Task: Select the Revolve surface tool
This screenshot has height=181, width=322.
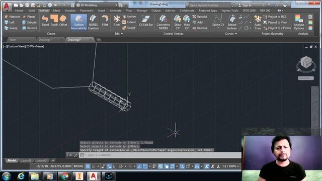Action: pyautogui.click(x=30, y=28)
